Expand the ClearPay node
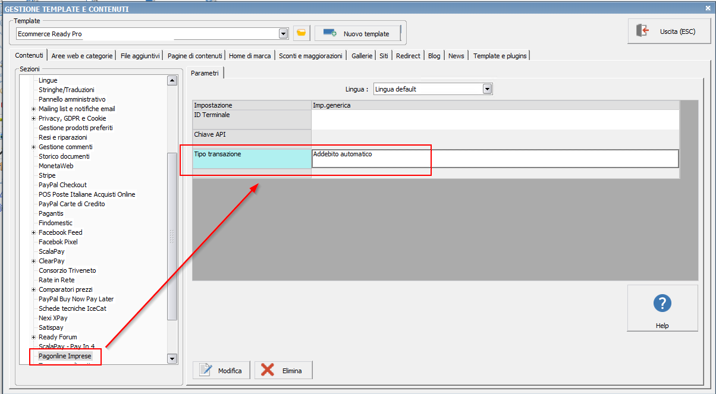 34,261
